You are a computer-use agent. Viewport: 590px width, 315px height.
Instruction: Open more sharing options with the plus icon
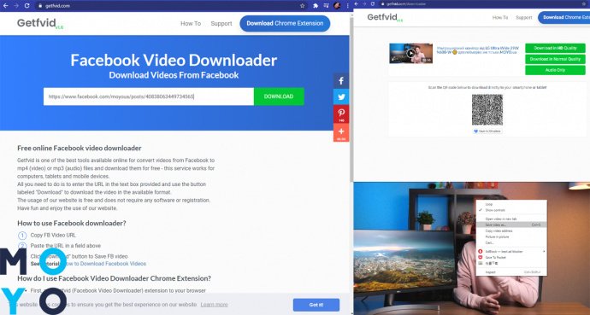coord(341,132)
